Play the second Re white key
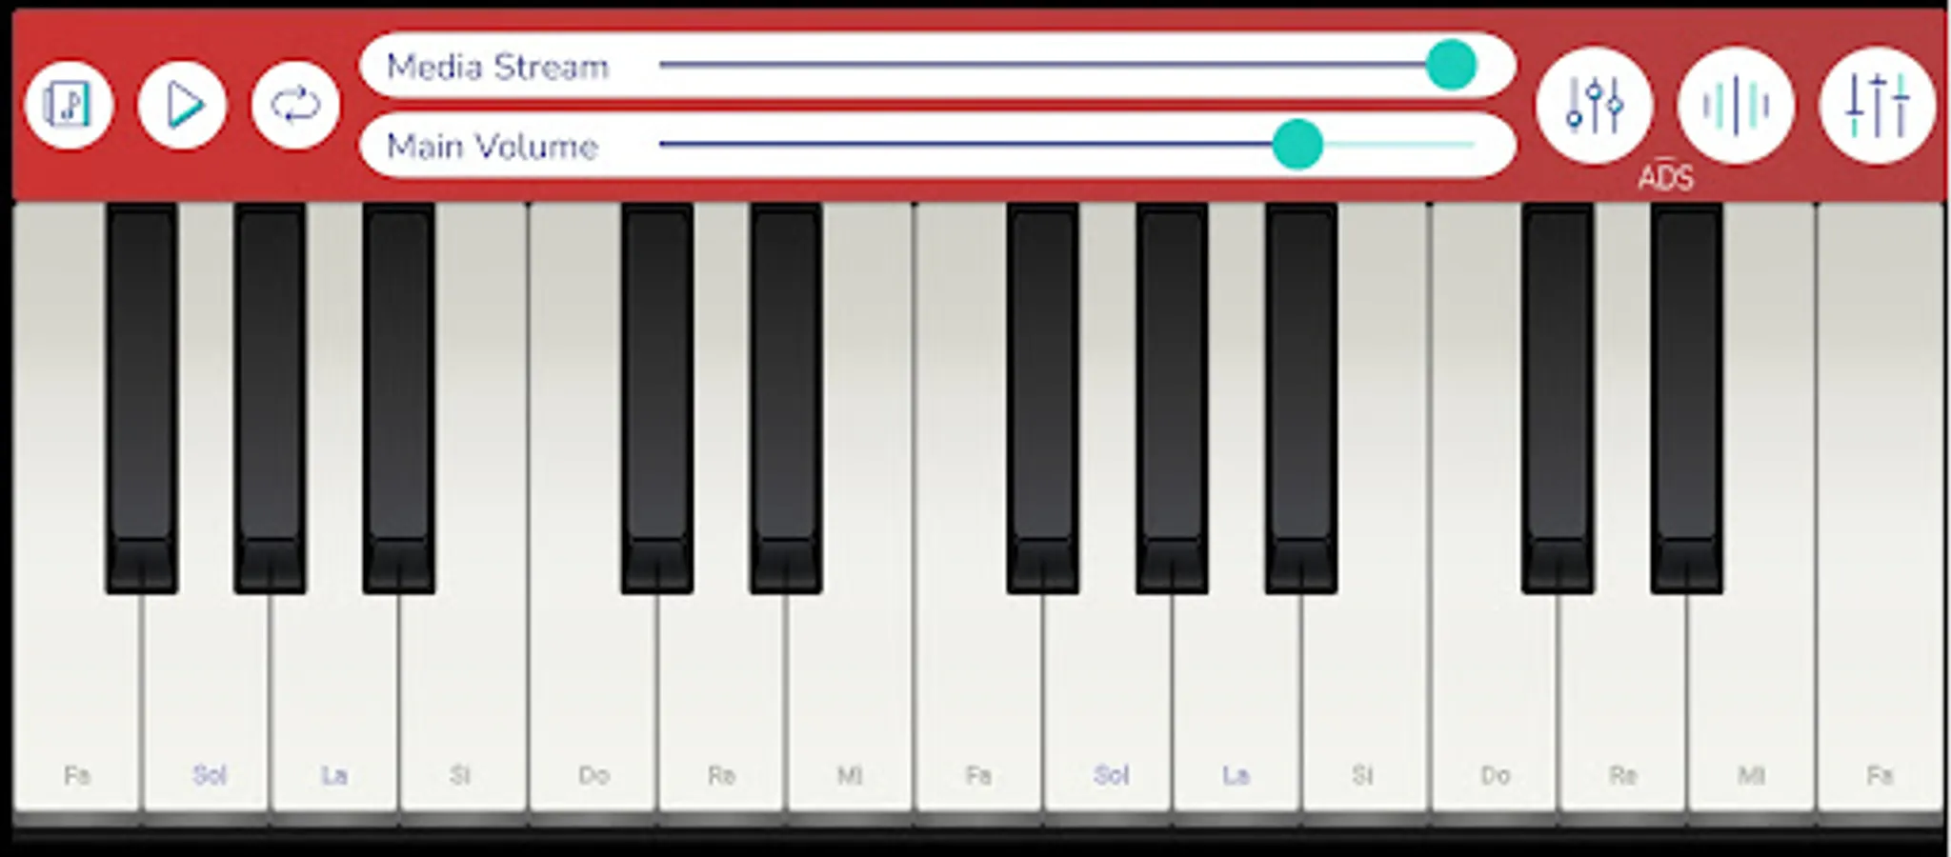1951x857 pixels. click(1622, 705)
